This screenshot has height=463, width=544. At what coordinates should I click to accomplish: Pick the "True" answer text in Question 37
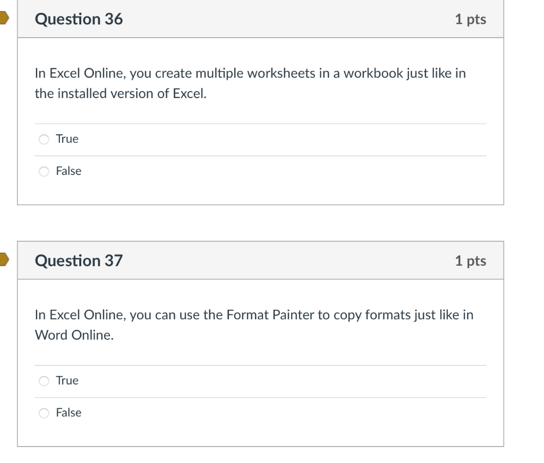[x=67, y=381]
